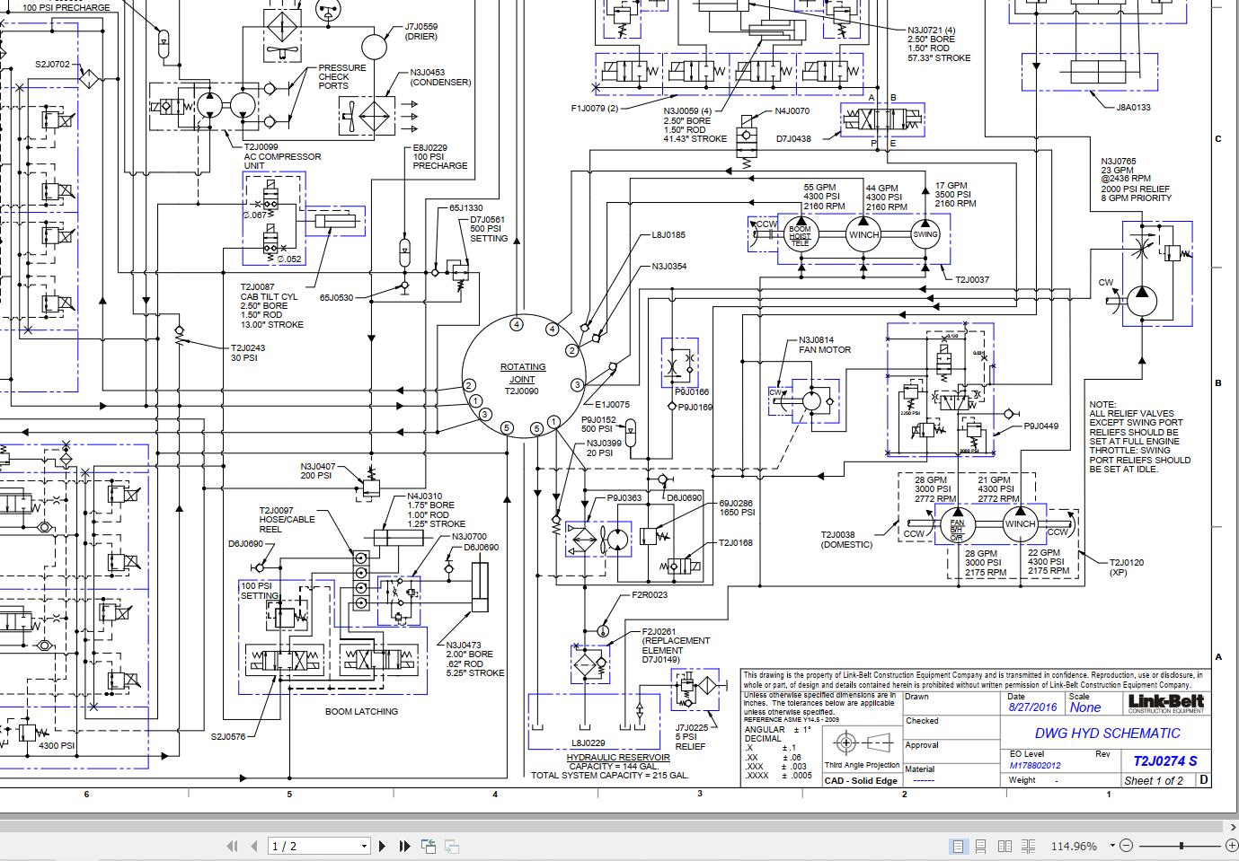Screen dimensions: 1239x861
Task: Click the Link-Belt logo in title block
Action: click(x=1165, y=702)
